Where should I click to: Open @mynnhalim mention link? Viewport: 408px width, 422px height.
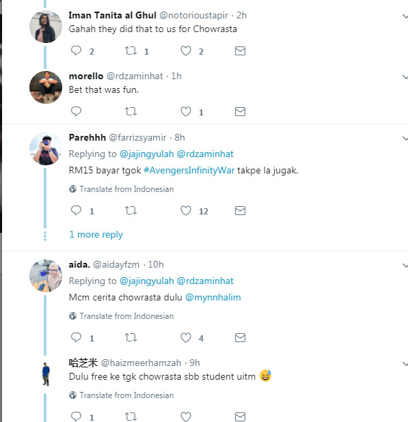213,298
